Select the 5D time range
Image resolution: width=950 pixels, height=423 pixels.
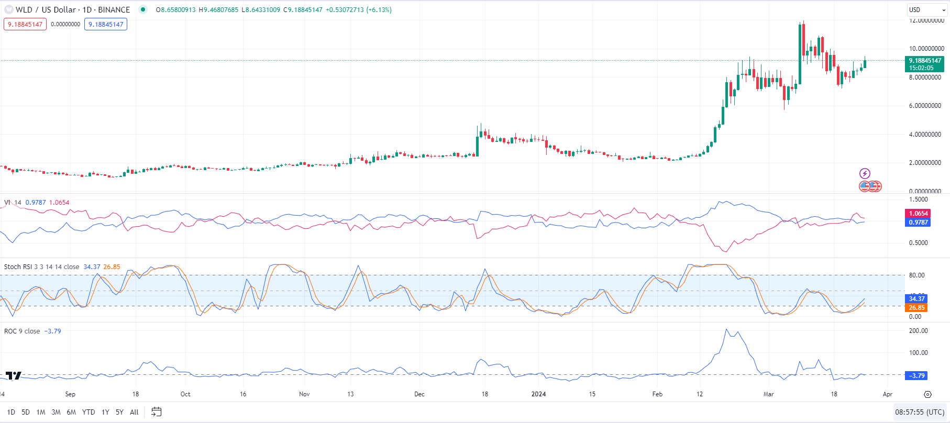pos(26,412)
